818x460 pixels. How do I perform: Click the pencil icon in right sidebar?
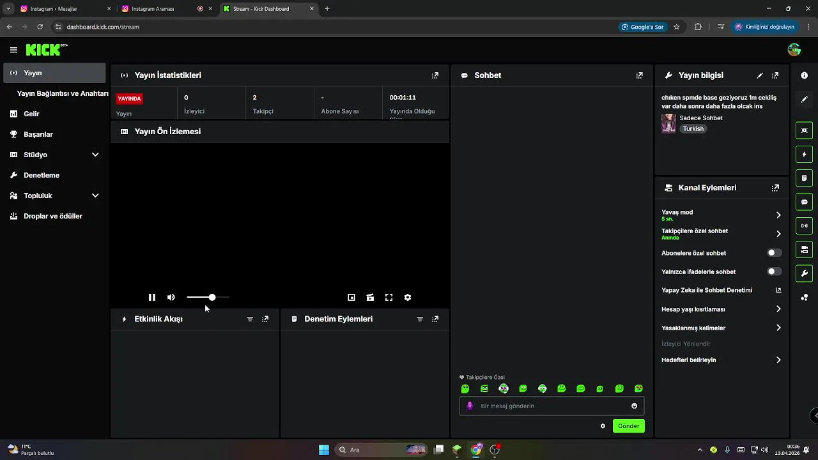pos(804,99)
